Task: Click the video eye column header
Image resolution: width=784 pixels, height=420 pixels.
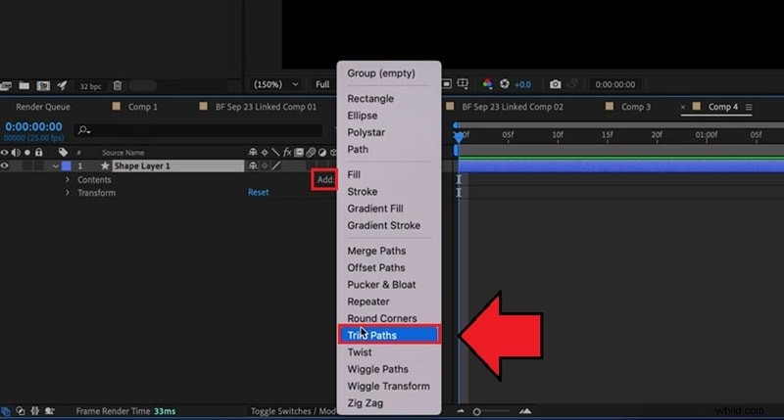Action: [x=5, y=153]
